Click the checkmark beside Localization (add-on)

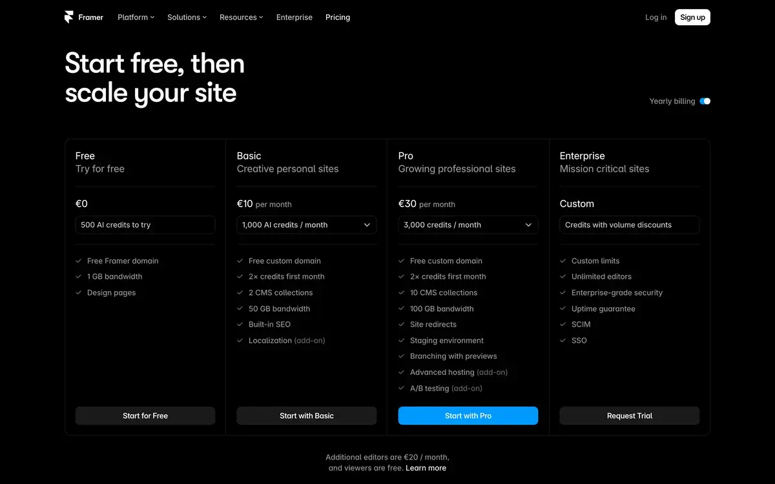240,340
